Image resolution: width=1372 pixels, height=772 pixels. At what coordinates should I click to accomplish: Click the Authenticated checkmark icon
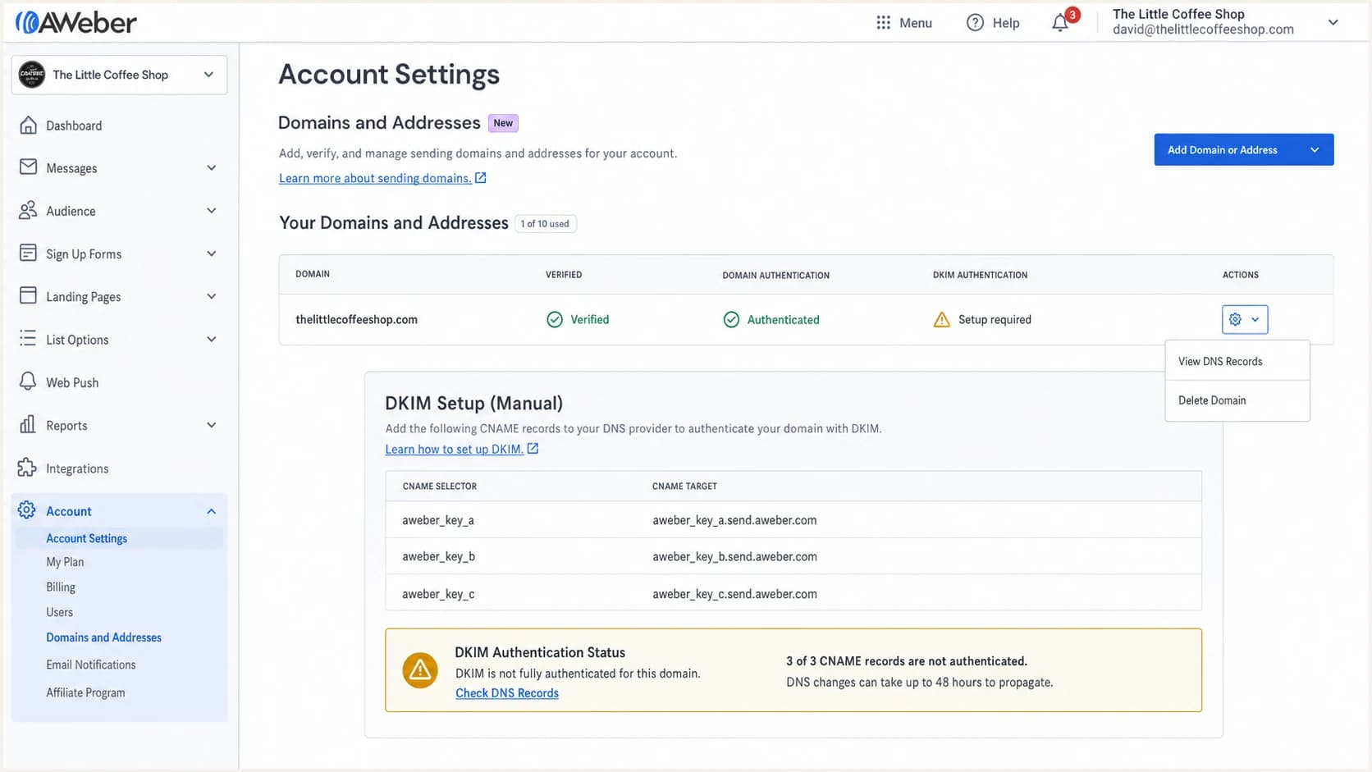[x=731, y=319]
